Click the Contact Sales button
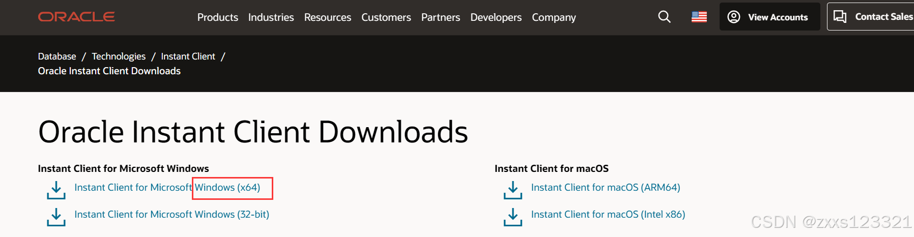This screenshot has height=237, width=914. pos(871,17)
